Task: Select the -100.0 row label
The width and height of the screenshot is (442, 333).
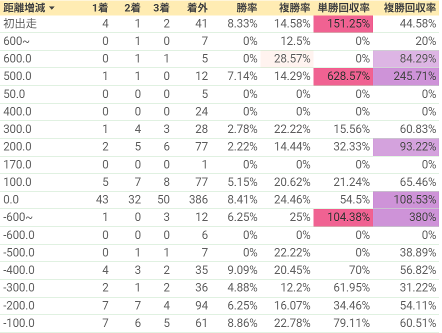Action: pos(19,323)
